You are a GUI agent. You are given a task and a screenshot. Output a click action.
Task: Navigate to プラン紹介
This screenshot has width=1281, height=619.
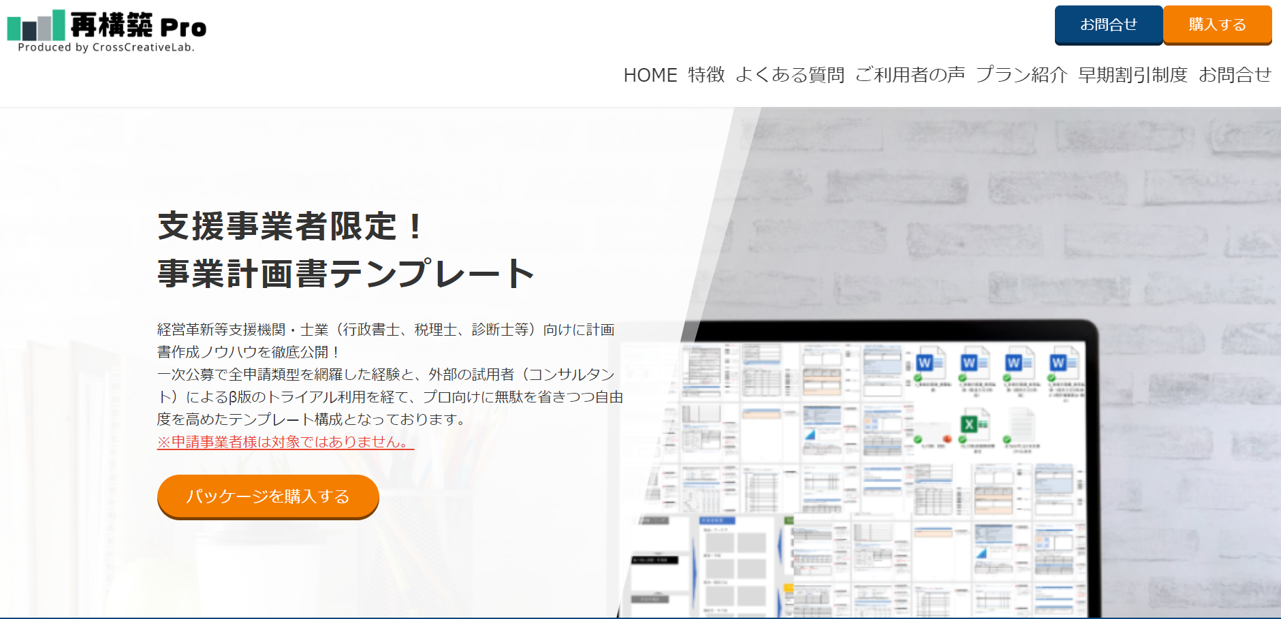pyautogui.click(x=1022, y=75)
